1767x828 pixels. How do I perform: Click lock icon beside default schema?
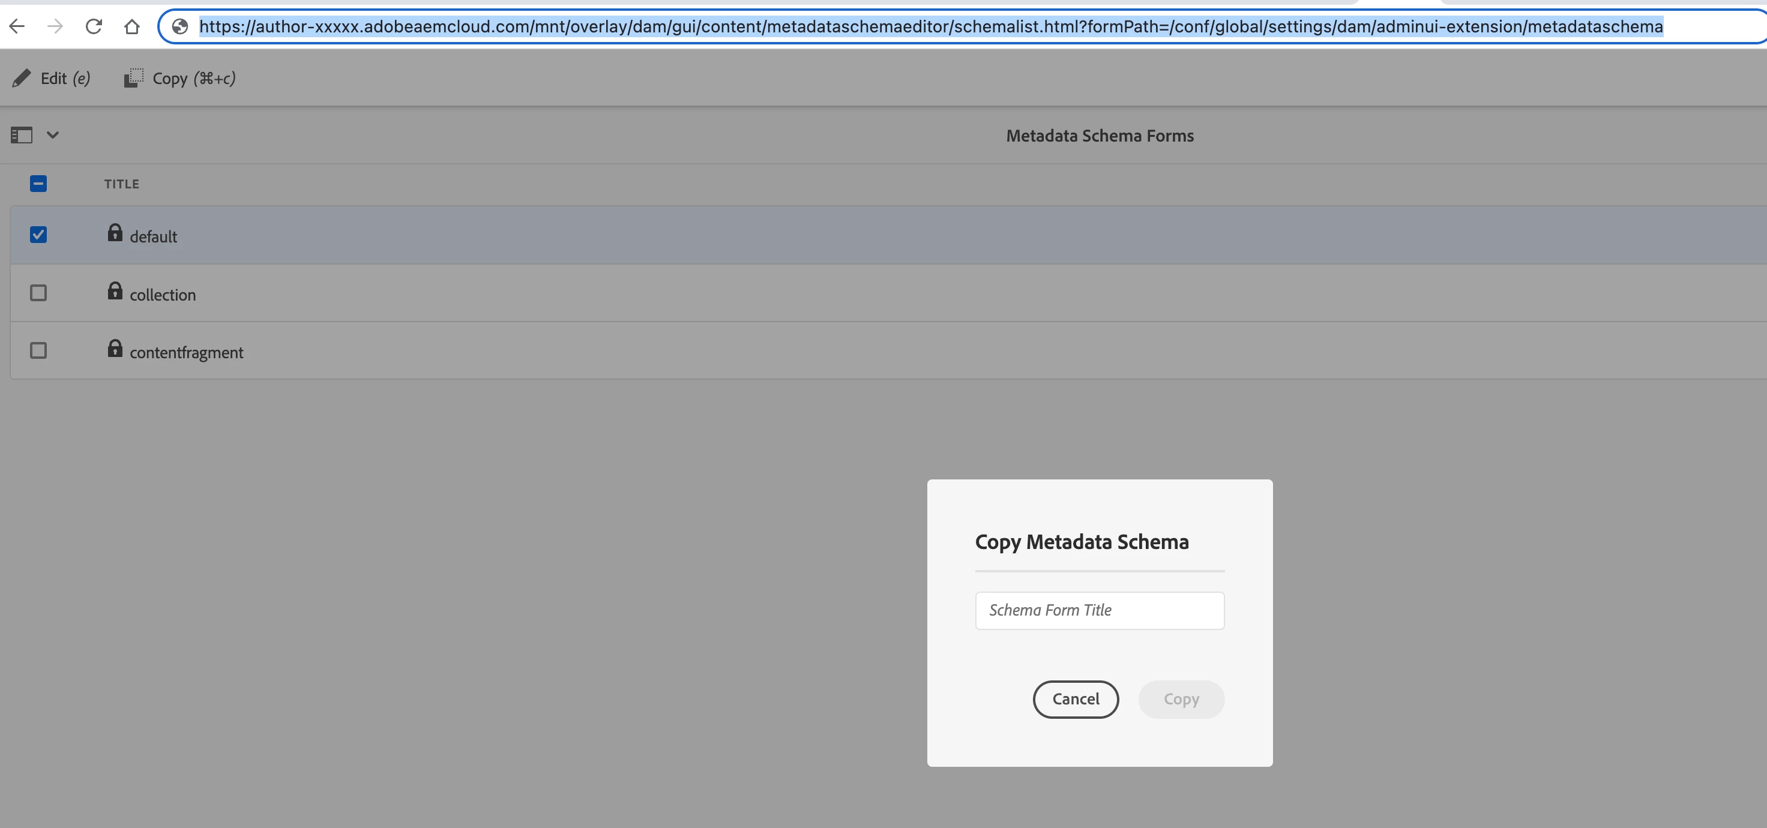tap(115, 233)
